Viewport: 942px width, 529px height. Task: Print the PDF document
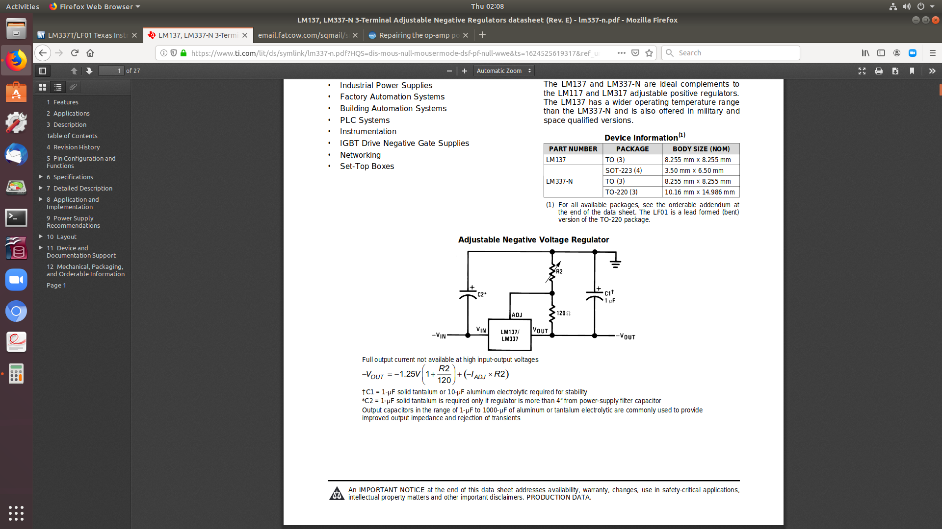coord(879,71)
